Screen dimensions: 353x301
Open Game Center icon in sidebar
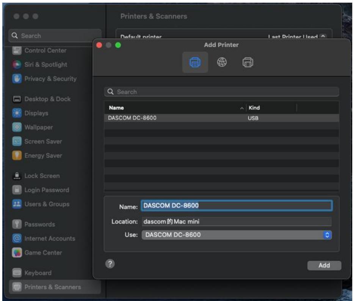(x=17, y=253)
